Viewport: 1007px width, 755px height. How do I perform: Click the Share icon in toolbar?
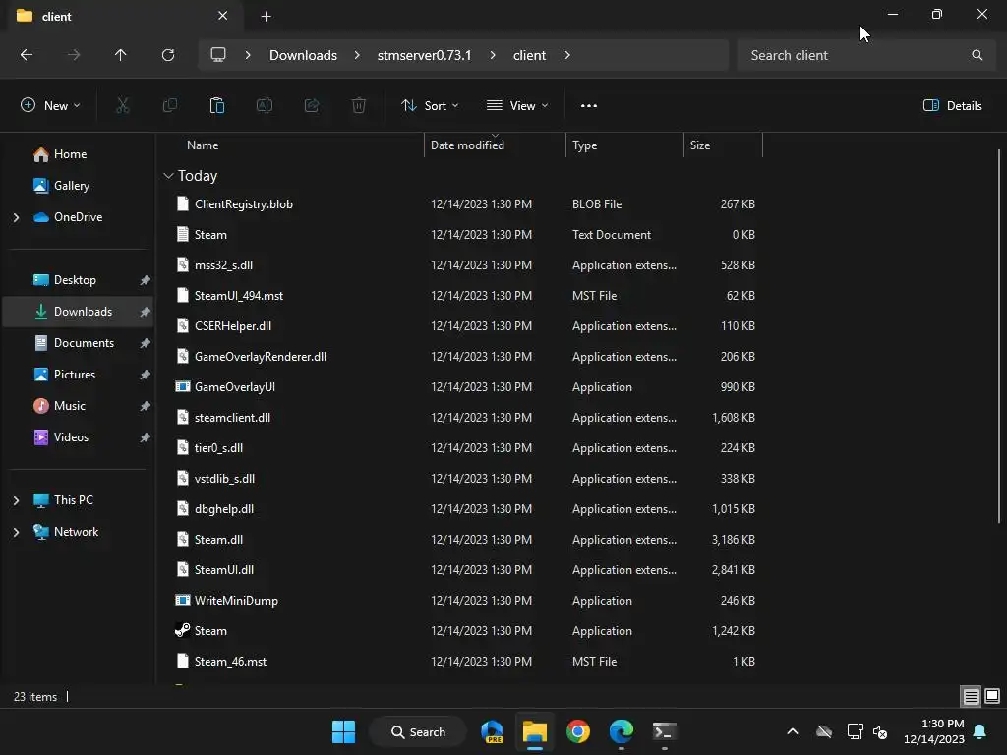(312, 105)
